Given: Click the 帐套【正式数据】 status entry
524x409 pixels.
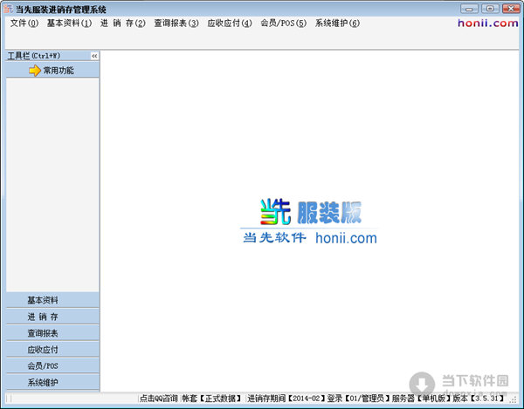Looking at the screenshot, I should (211, 398).
